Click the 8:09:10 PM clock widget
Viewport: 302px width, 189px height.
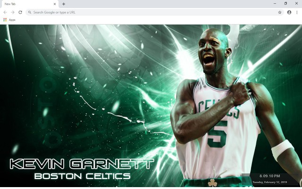click(269, 176)
